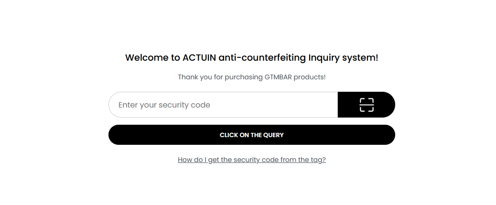Click the 'Thank you for purchasing GTMBAR' text
This screenshot has width=496, height=205.
(x=252, y=77)
